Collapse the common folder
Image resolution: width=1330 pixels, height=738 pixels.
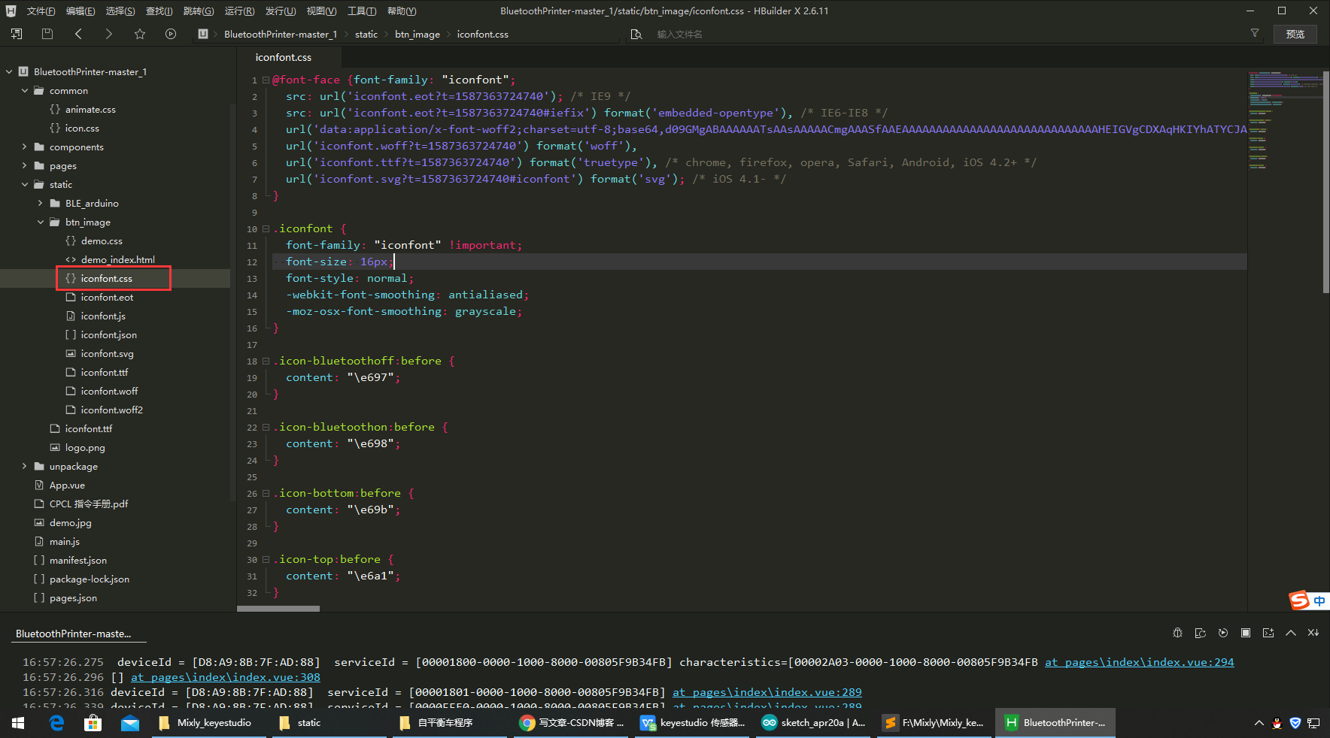click(x=25, y=90)
